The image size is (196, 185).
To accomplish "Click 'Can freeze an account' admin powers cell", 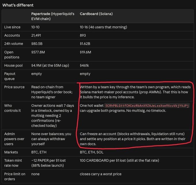I will [133, 139].
